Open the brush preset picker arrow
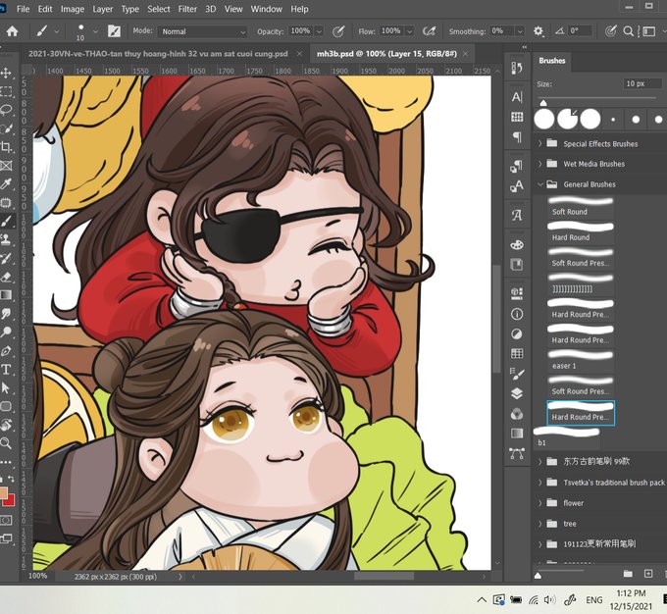Image resolution: width=667 pixels, height=614 pixels. point(95,31)
